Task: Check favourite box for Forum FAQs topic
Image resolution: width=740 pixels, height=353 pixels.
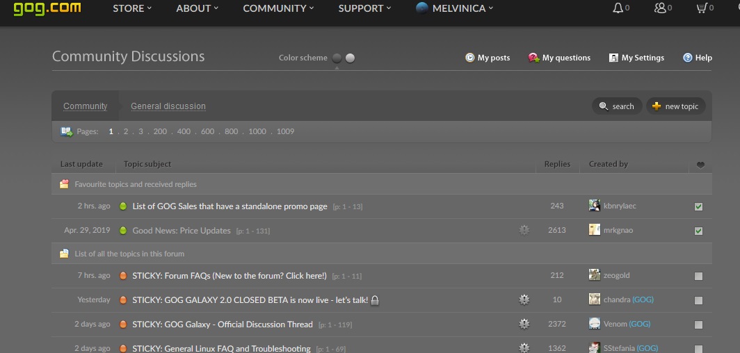Action: pyautogui.click(x=698, y=276)
